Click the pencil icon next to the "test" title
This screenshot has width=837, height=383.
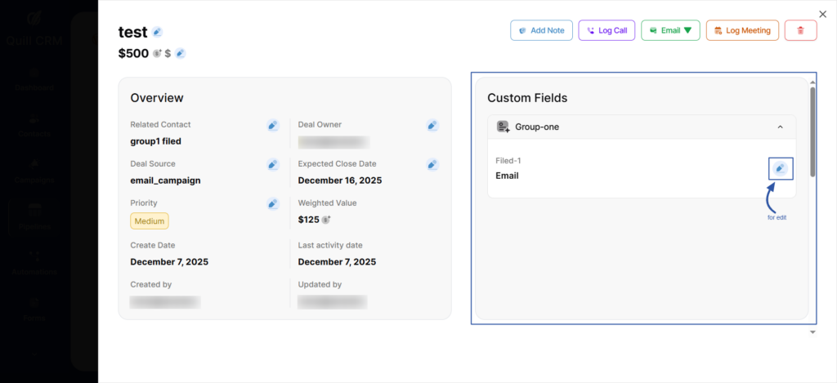(157, 32)
